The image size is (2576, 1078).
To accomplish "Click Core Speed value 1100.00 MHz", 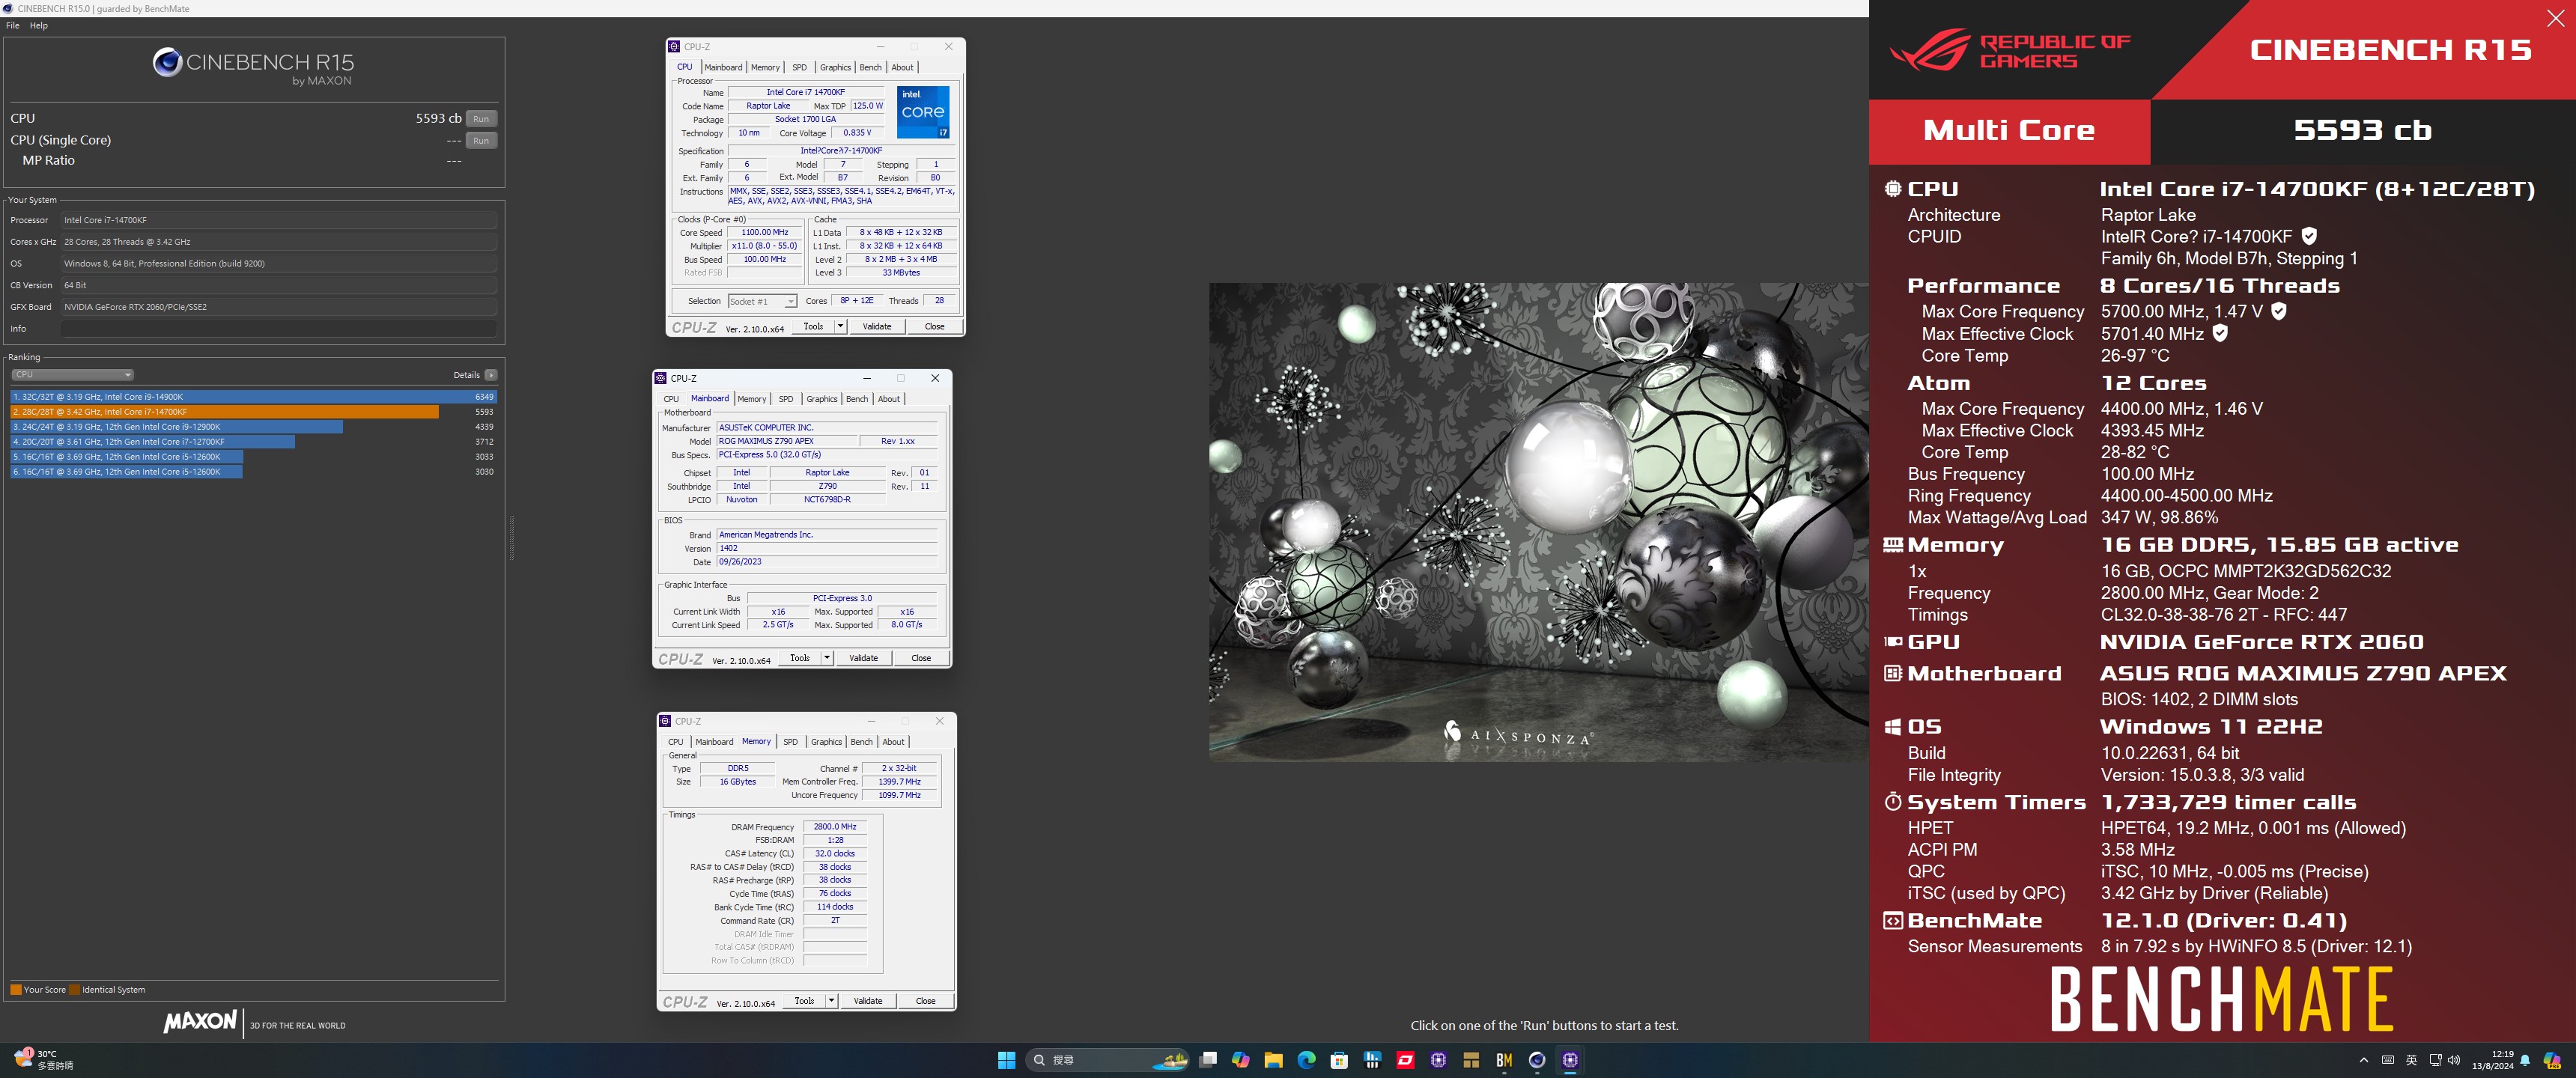I will pos(764,232).
